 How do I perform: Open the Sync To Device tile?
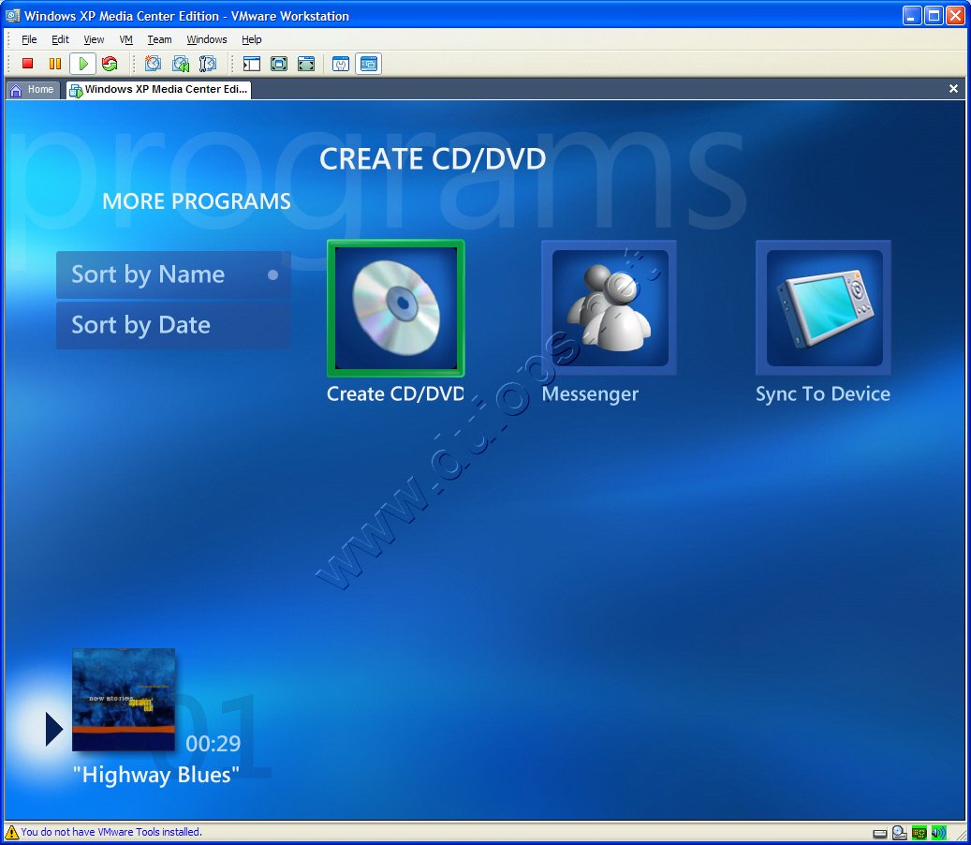(x=824, y=308)
